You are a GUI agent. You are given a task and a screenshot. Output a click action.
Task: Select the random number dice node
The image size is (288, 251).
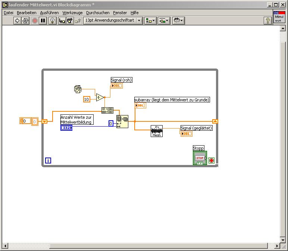pyautogui.click(x=78, y=89)
